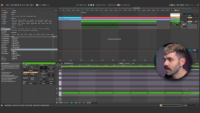Open Packs under Places
200x113 pixels.
click(x=5, y=59)
